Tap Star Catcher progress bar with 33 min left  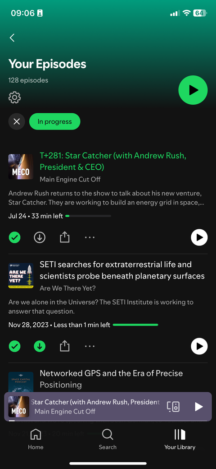point(88,216)
